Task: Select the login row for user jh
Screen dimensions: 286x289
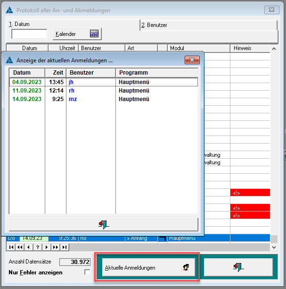Action: pyautogui.click(x=103, y=82)
